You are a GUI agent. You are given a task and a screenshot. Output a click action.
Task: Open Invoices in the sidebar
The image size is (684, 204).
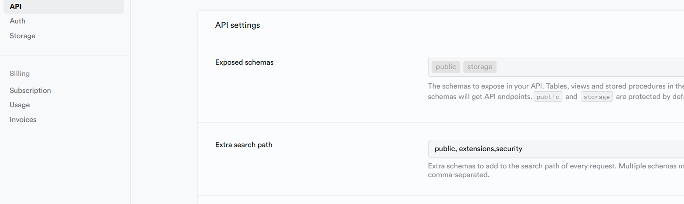(23, 119)
